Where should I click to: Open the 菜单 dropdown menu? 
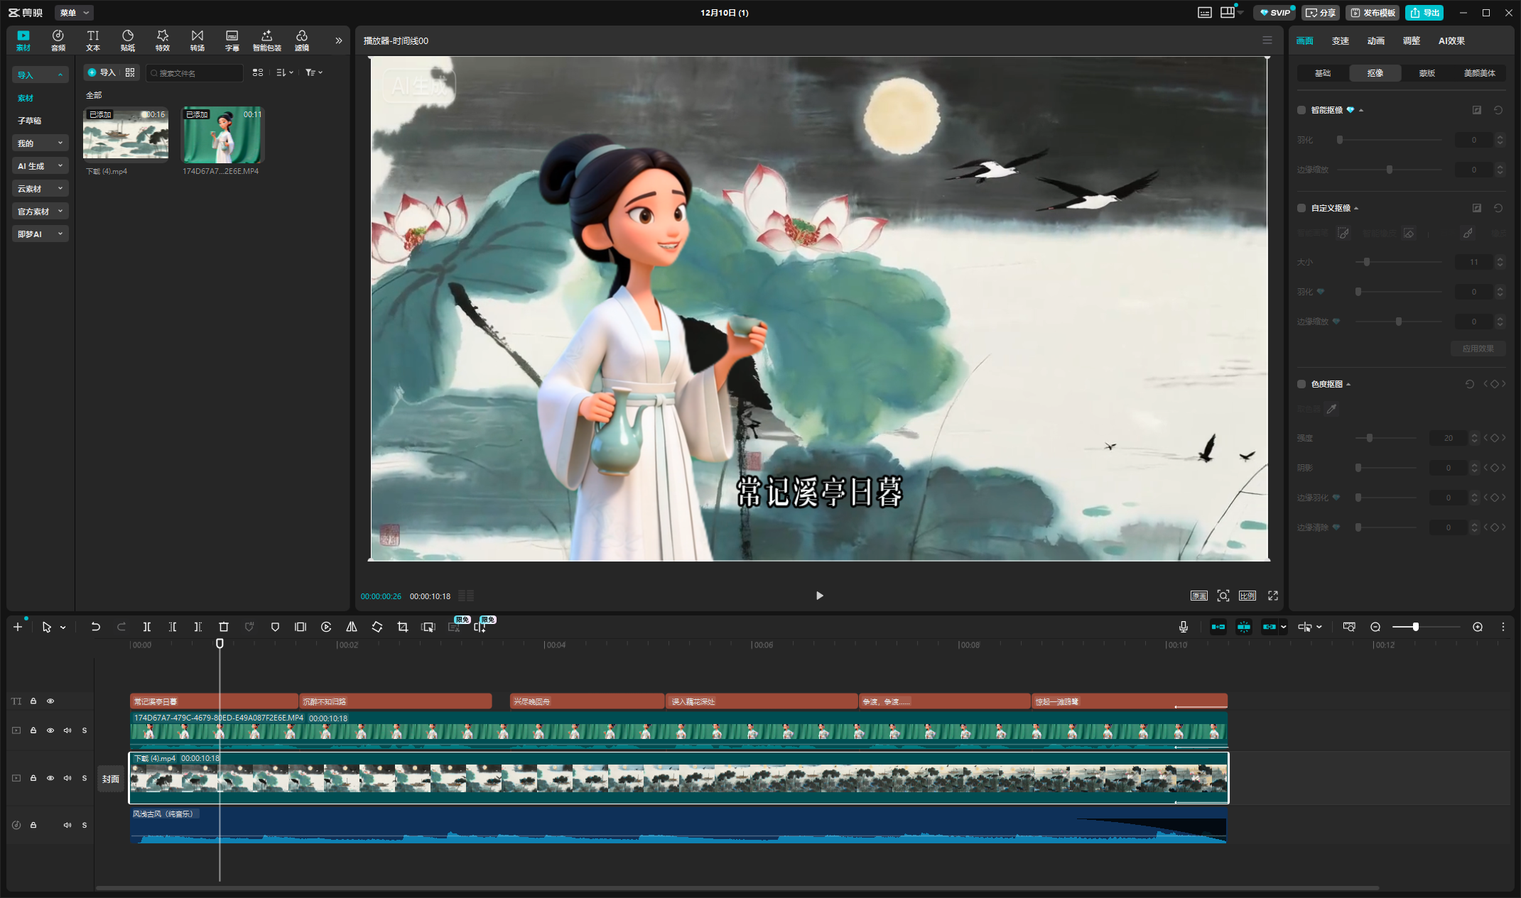pyautogui.click(x=74, y=13)
